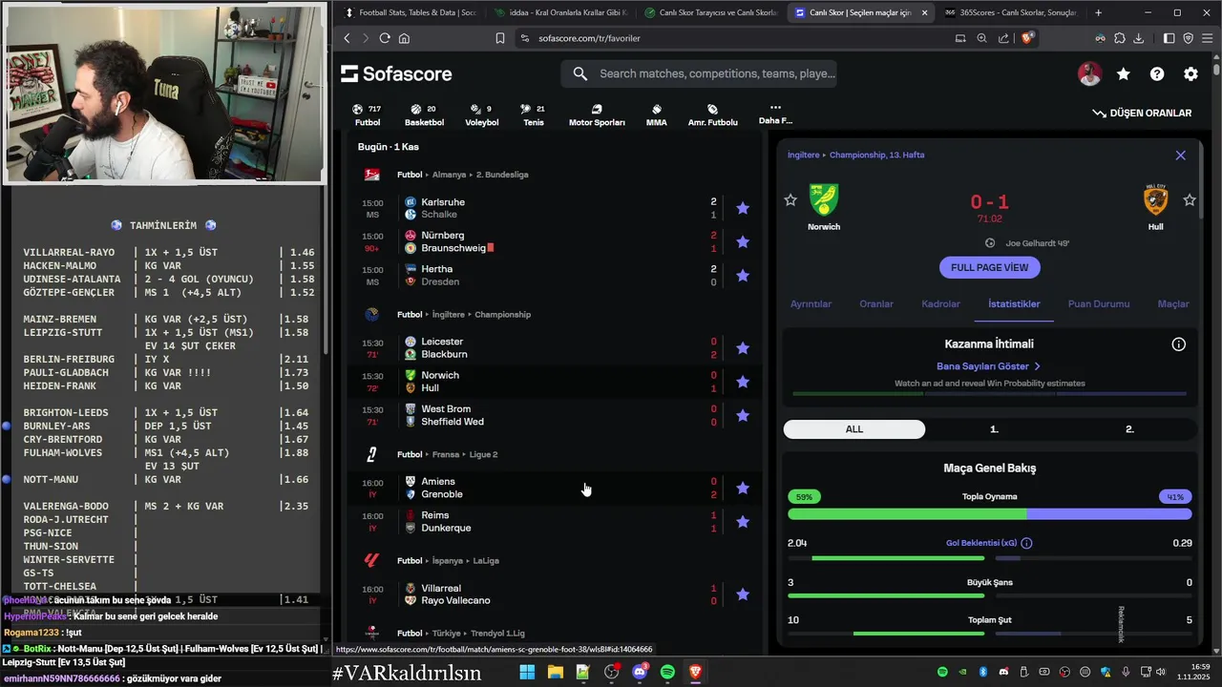
Task: Open DÜŞEN ORANLAR link
Action: pyautogui.click(x=1143, y=113)
